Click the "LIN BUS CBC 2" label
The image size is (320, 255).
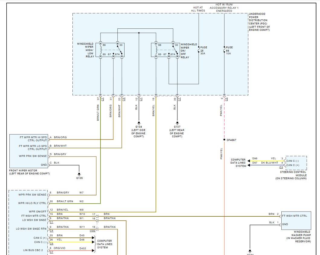click(x=33, y=250)
